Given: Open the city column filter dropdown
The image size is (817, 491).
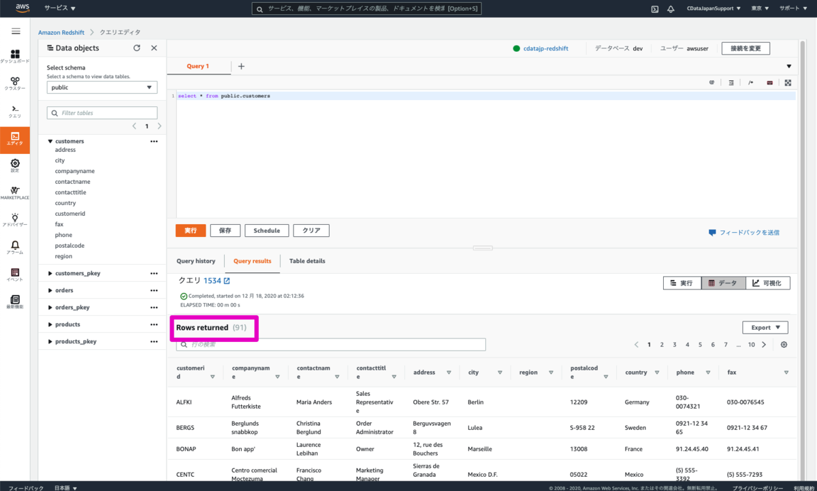Looking at the screenshot, I should [500, 373].
